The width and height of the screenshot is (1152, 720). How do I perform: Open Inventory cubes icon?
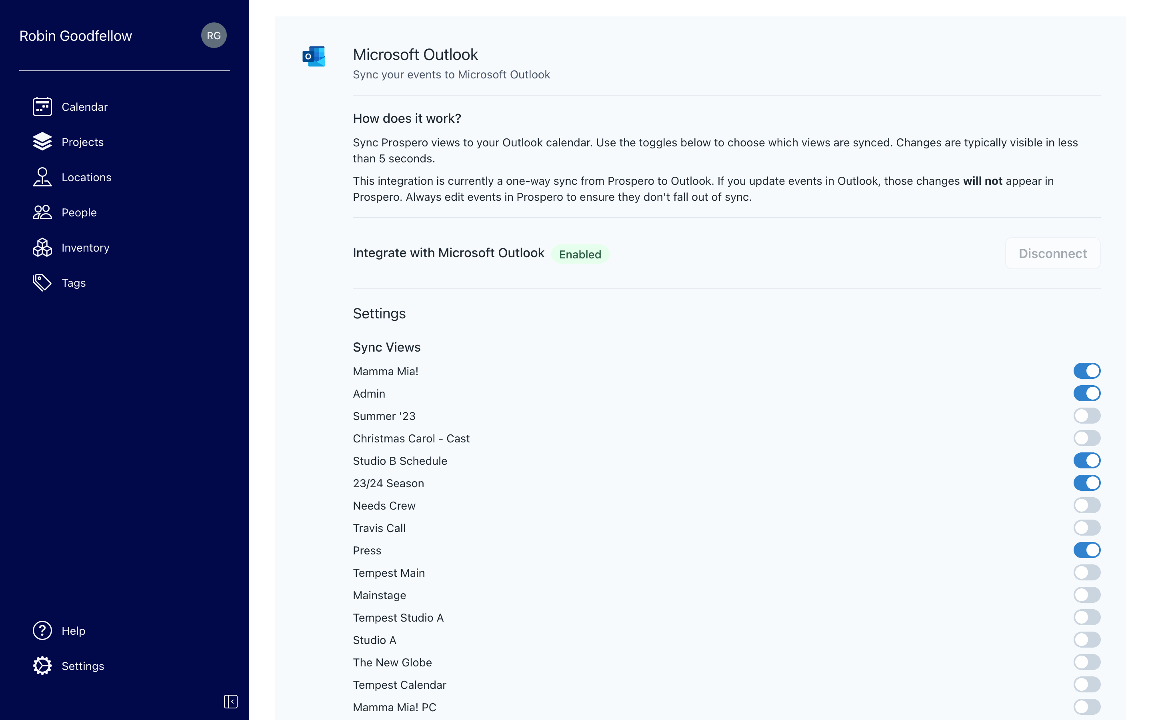coord(42,248)
